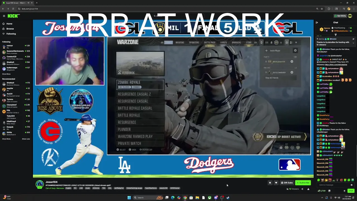The height and width of the screenshot is (201, 357).
Task: Click the browser Back arrow
Action: point(3,9)
